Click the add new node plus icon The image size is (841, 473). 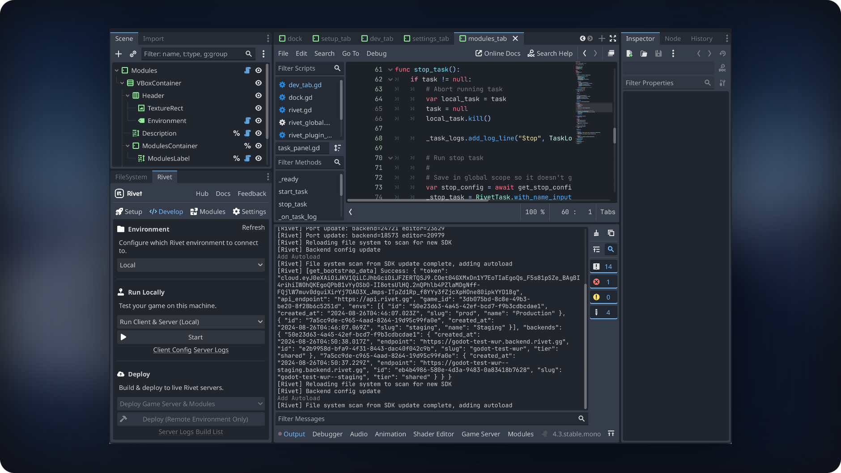(x=119, y=54)
